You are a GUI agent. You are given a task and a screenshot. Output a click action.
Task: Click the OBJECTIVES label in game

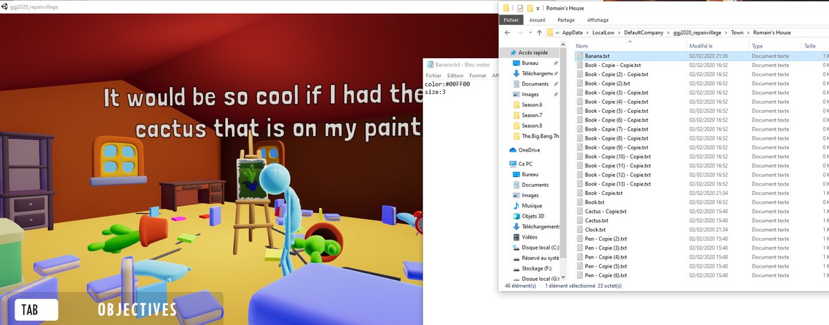tap(137, 309)
